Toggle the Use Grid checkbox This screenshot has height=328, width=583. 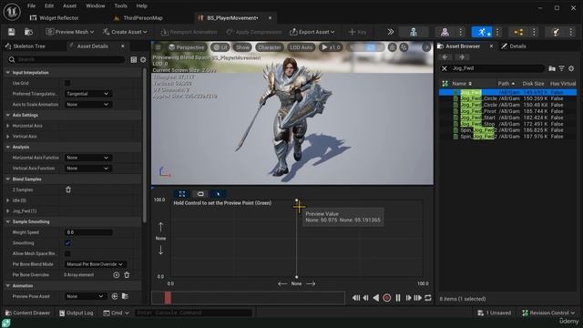(67, 83)
